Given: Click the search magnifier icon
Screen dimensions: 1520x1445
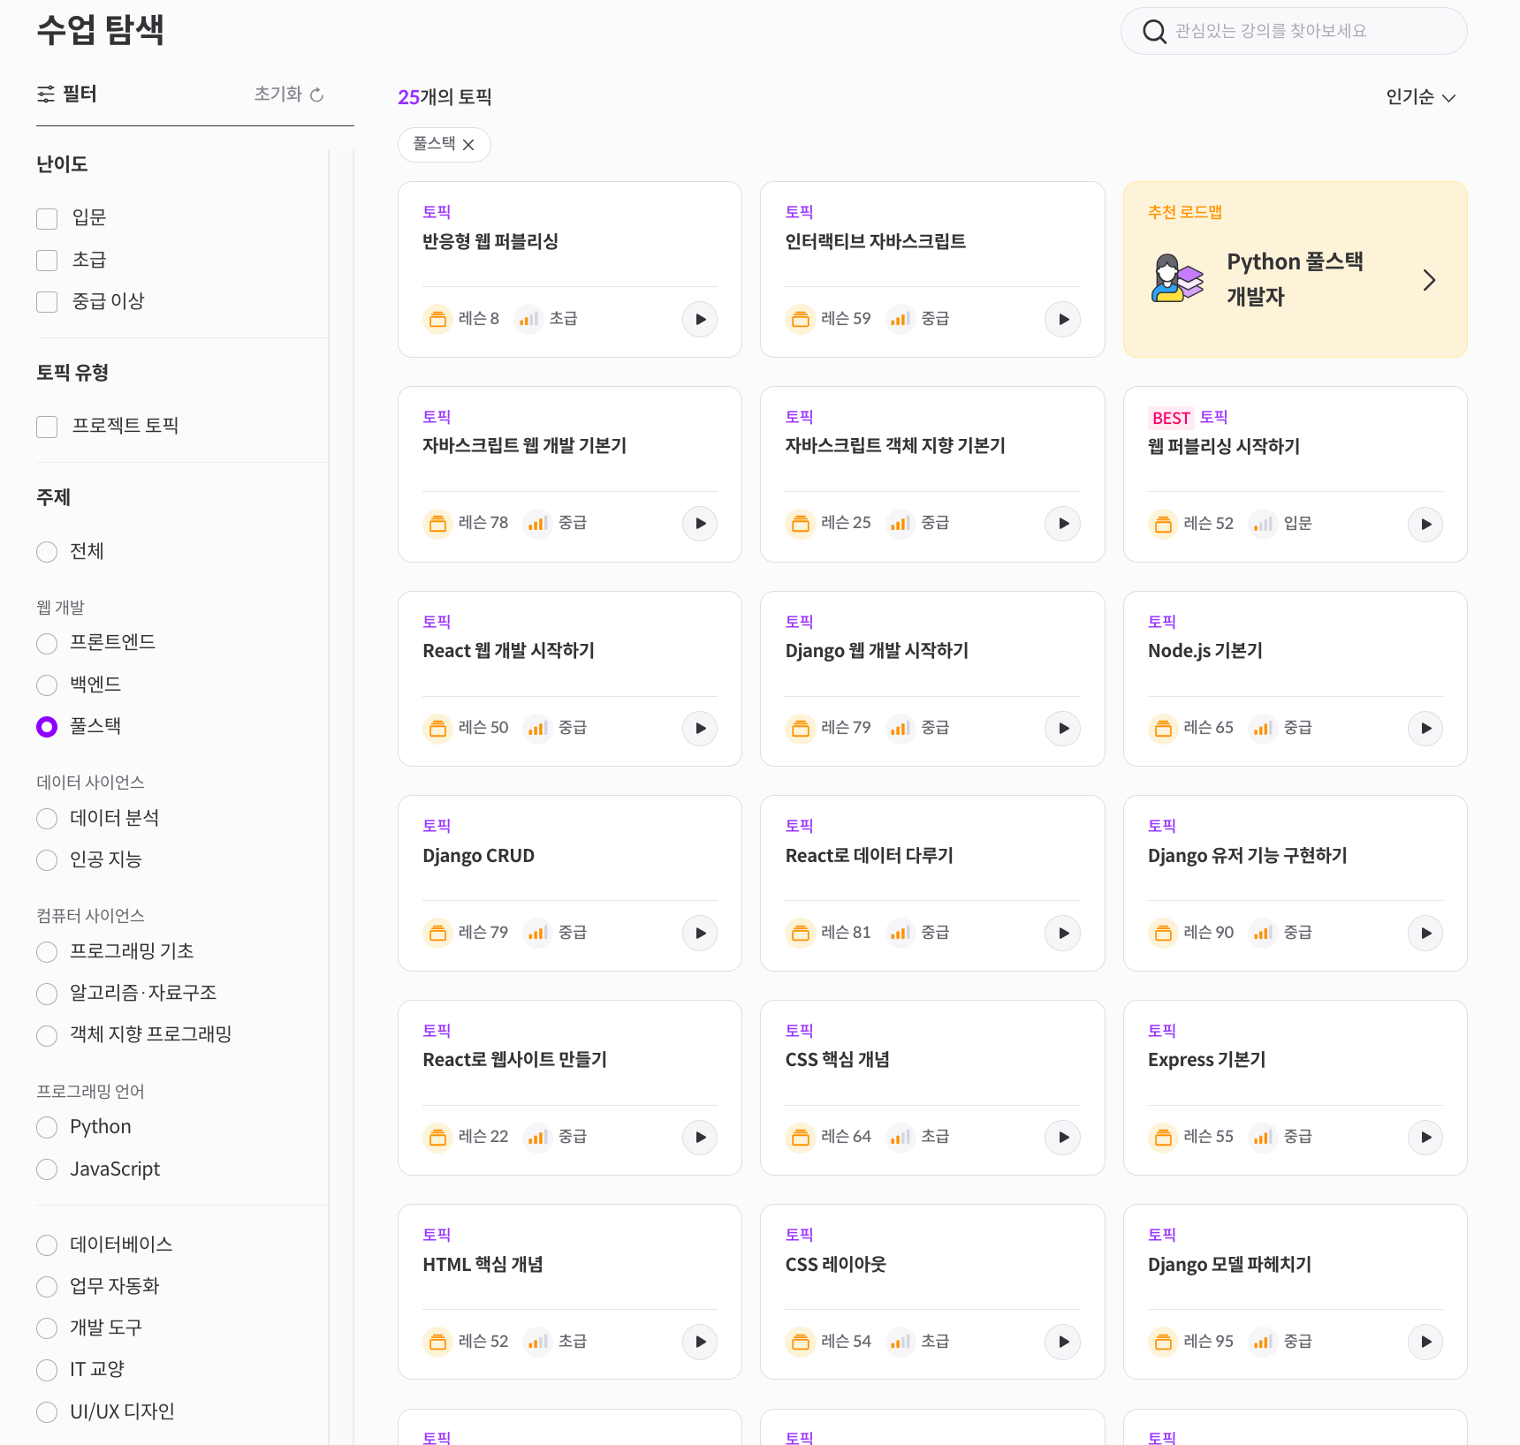Looking at the screenshot, I should coord(1154,32).
